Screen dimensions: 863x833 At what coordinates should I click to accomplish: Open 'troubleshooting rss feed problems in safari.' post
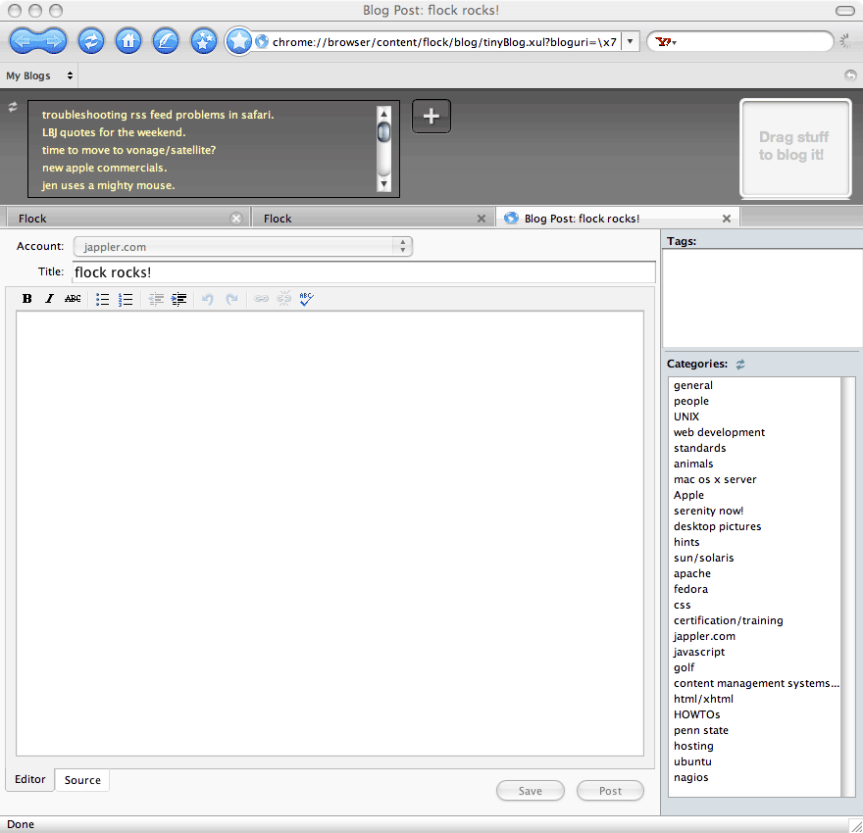click(x=158, y=115)
